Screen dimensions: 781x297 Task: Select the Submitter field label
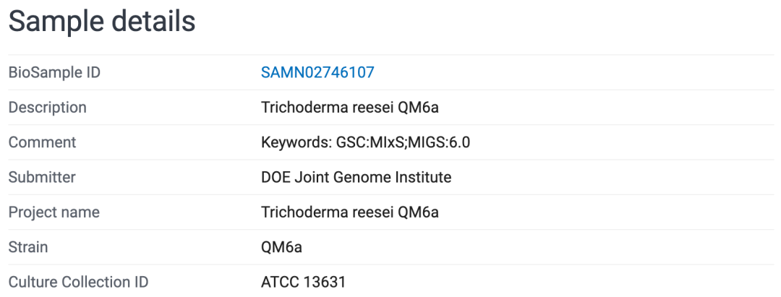click(x=42, y=177)
